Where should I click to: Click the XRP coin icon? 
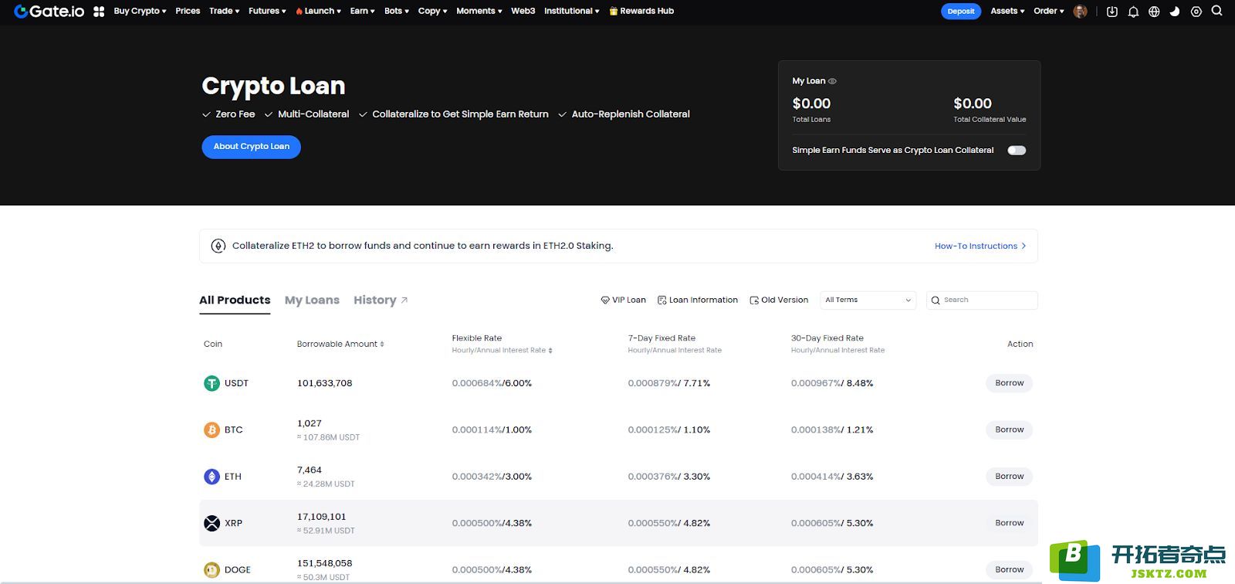point(211,523)
